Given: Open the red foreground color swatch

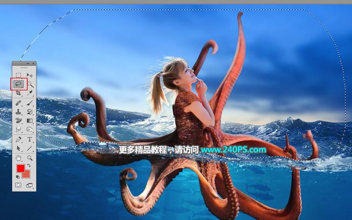Looking at the screenshot, I should (x=21, y=169).
